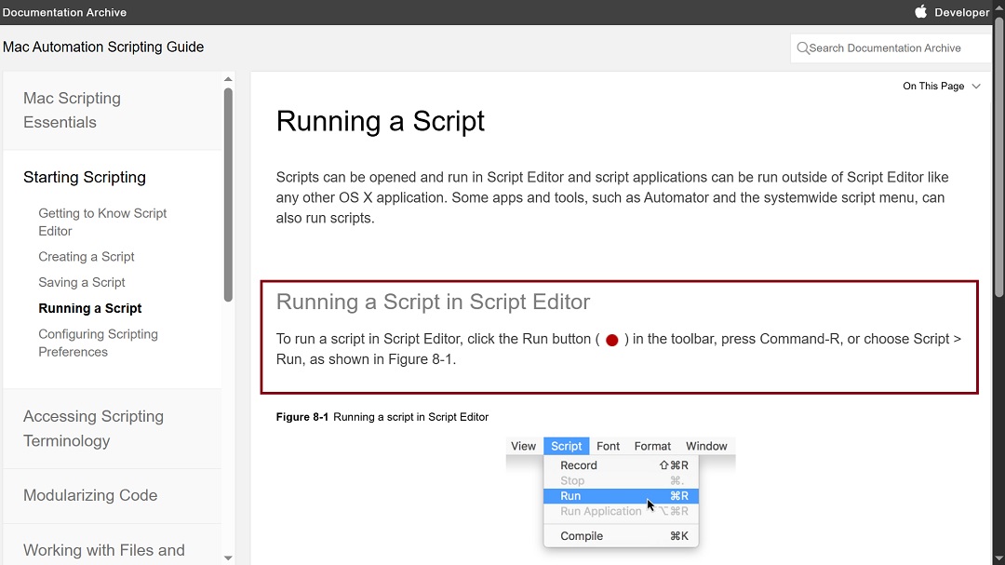
Task: Collapse Starting Scripting section
Action: coord(85,177)
